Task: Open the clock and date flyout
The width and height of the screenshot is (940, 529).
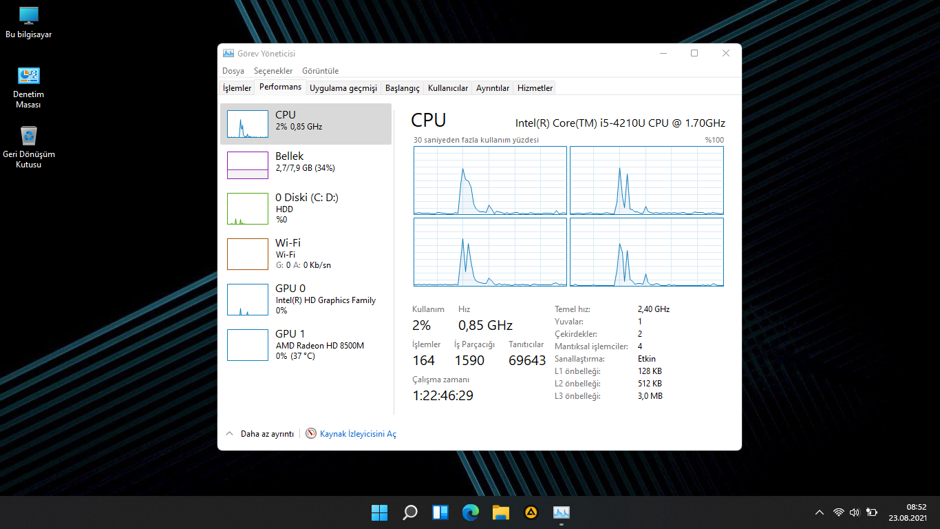Action: point(908,512)
